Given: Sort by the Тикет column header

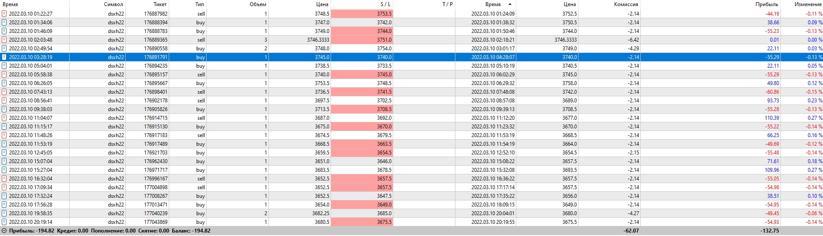Looking at the screenshot, I should [160, 4].
